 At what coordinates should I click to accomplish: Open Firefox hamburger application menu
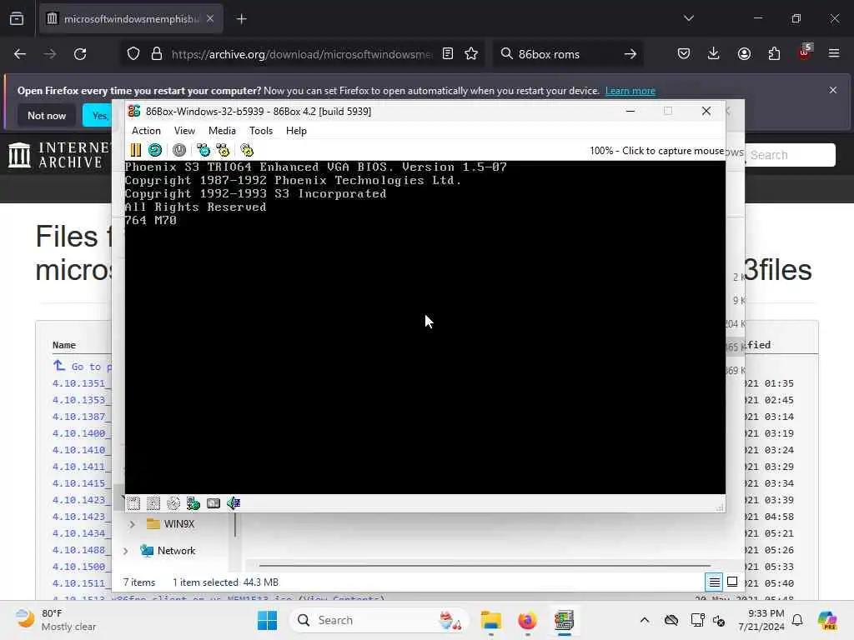(834, 53)
